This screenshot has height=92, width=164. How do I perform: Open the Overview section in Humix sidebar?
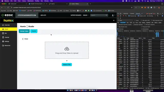pos(8,25)
